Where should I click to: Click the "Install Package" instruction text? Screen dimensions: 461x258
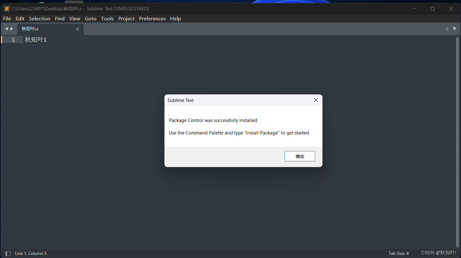[239, 133]
